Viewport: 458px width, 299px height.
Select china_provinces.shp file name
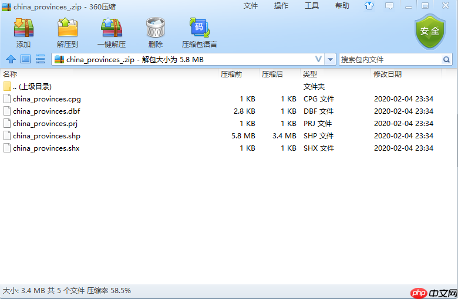[46, 135]
